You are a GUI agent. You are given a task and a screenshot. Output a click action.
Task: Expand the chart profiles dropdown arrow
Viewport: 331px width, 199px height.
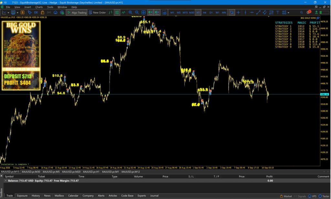(17, 13)
